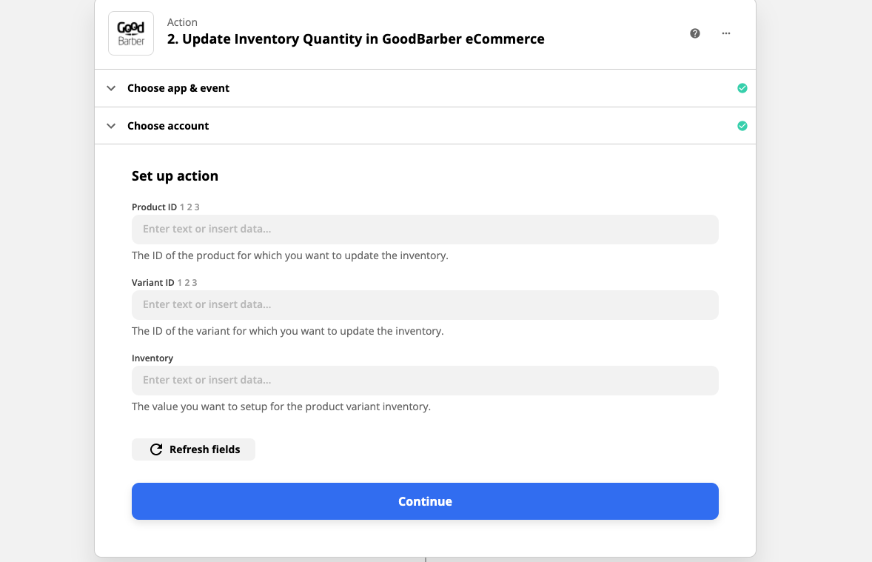Click the Inventory field label

point(152,358)
